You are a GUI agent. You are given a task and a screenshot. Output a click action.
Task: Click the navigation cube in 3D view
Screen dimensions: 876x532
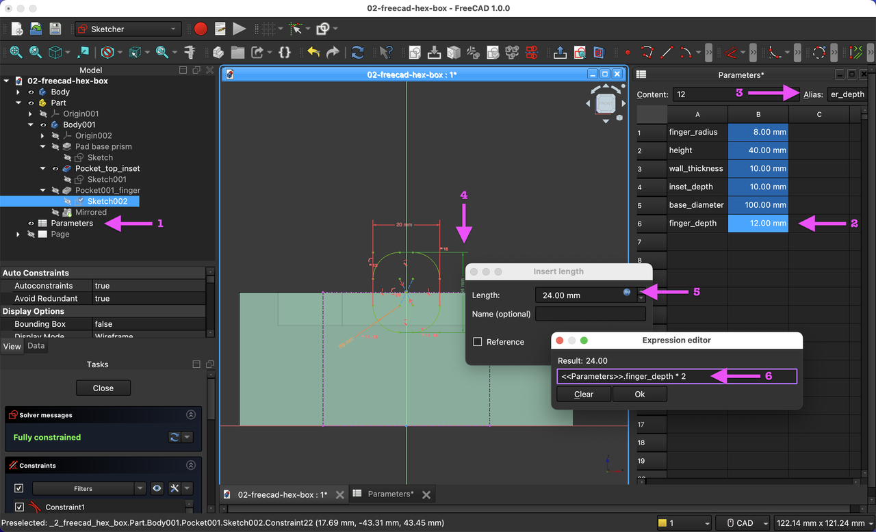tap(606, 103)
